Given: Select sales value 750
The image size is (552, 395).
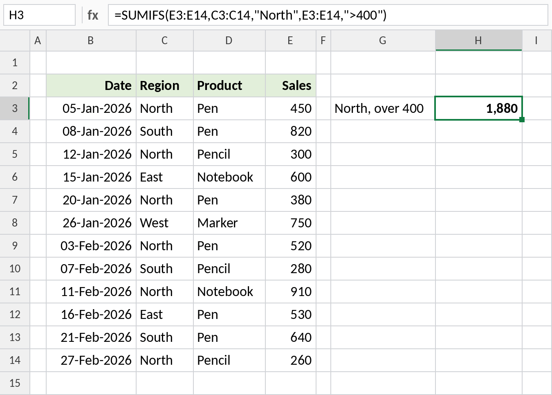Looking at the screenshot, I should [x=291, y=223].
